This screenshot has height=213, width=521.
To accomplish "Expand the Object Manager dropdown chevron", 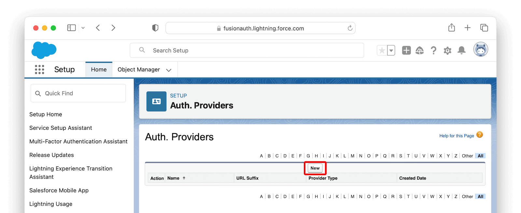I will pos(169,70).
